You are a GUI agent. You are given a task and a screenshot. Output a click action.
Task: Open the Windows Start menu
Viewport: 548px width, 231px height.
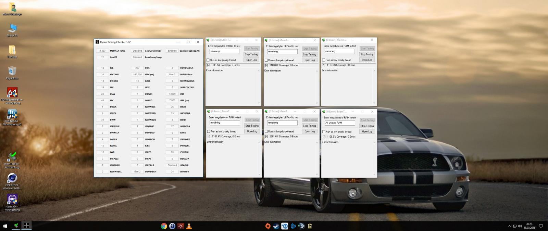[5, 226]
